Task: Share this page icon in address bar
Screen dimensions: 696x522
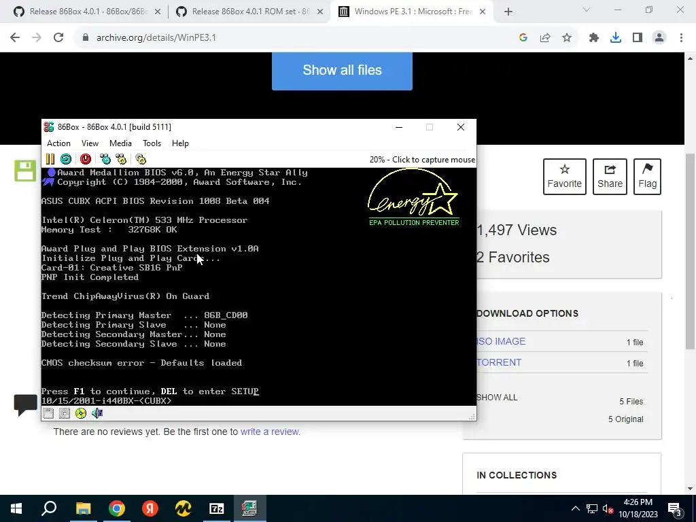Action: click(x=545, y=38)
